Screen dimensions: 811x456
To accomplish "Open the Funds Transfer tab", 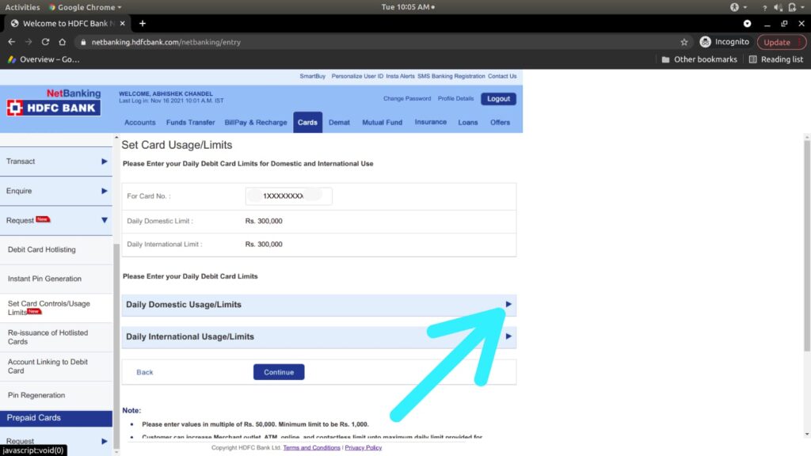I will point(190,123).
